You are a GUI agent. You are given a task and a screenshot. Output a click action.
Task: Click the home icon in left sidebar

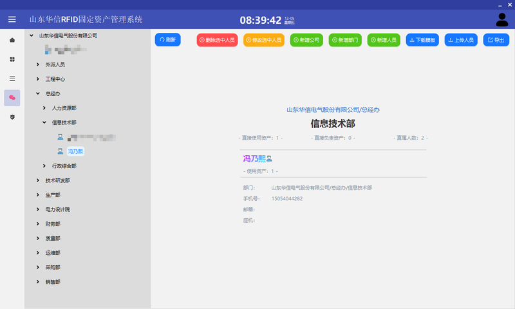pyautogui.click(x=12, y=40)
